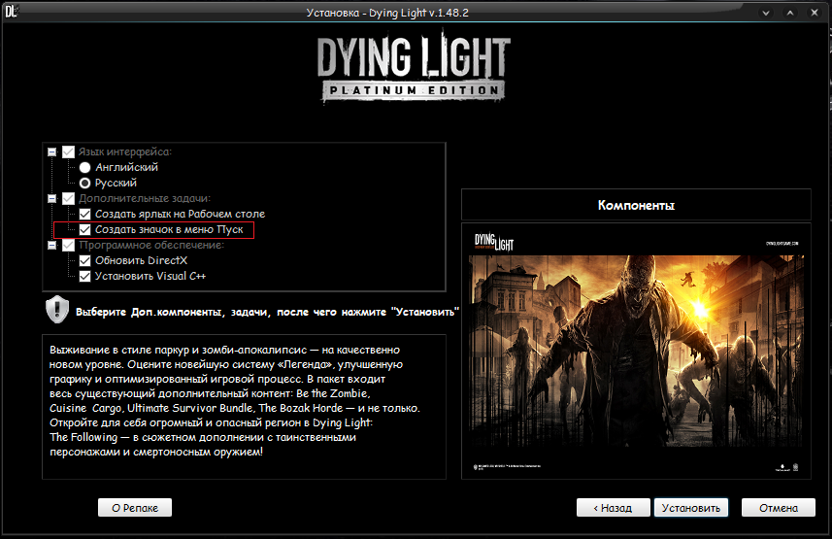Go back with the Назад button
The width and height of the screenshot is (832, 539).
coord(614,507)
